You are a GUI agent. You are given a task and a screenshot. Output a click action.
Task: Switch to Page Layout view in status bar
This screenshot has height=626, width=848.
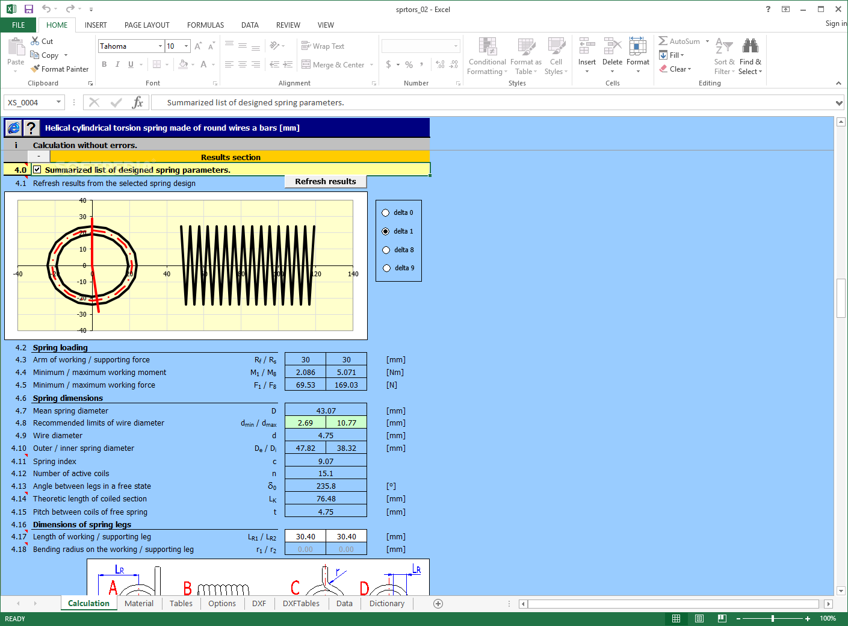699,618
